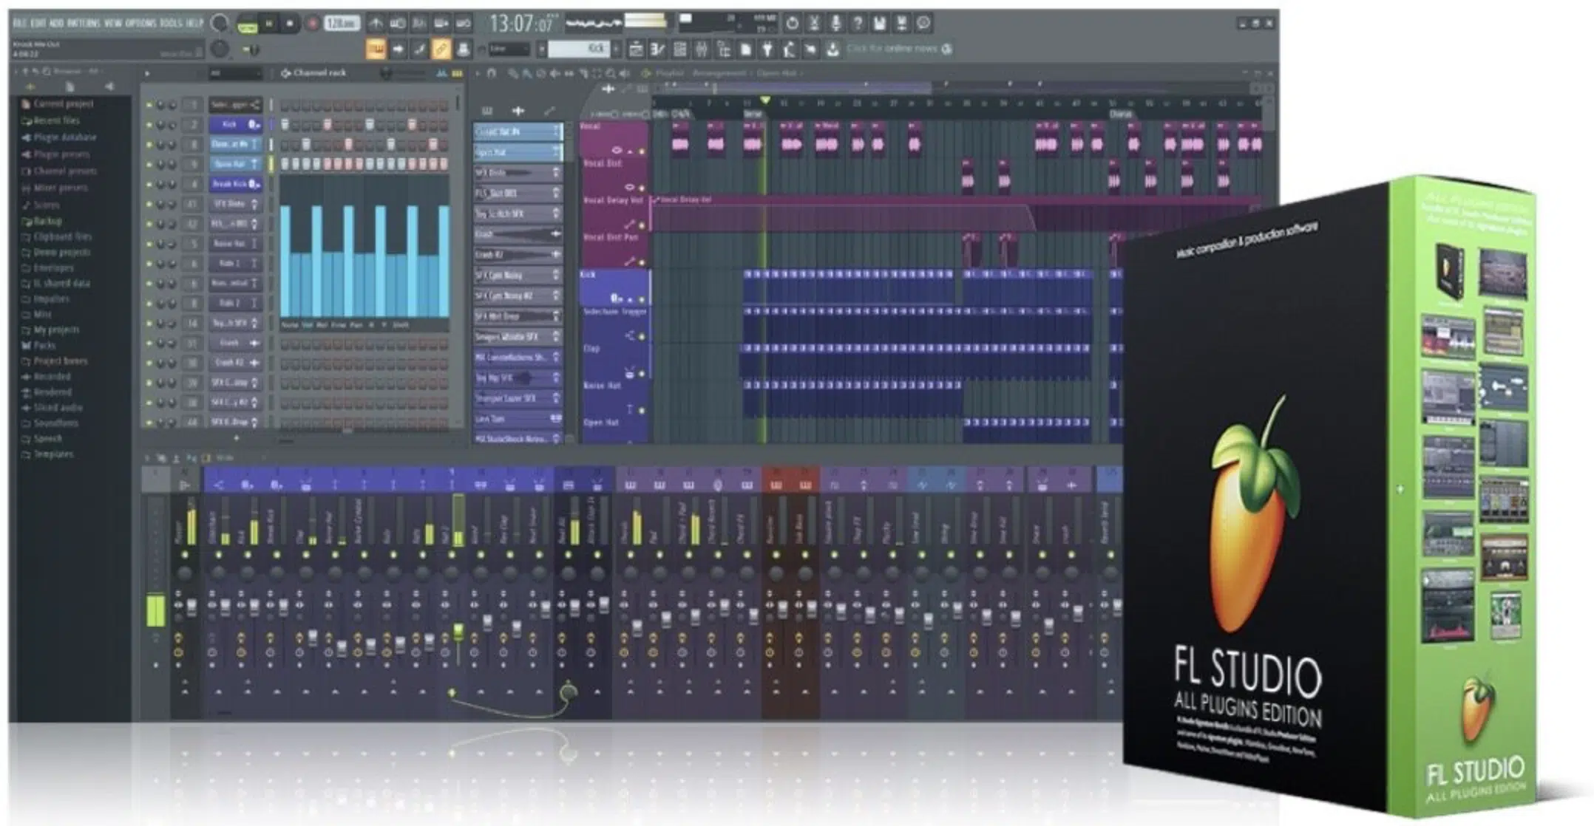
Task: Click the Open Hat channel button
Action: (x=236, y=164)
